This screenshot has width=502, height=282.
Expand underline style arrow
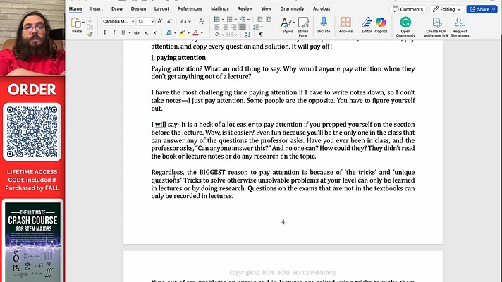click(x=129, y=32)
